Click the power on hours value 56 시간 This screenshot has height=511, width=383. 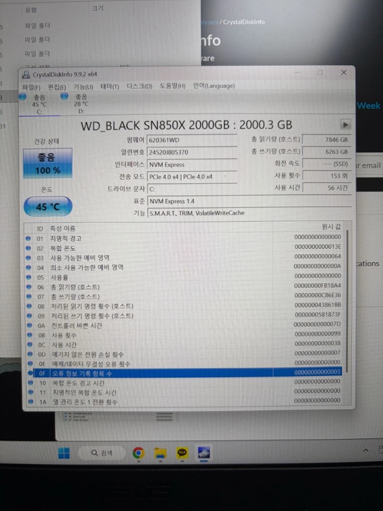click(326, 188)
